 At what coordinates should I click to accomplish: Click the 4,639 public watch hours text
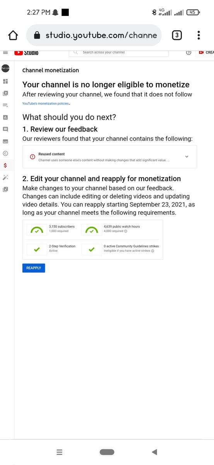[122, 226]
